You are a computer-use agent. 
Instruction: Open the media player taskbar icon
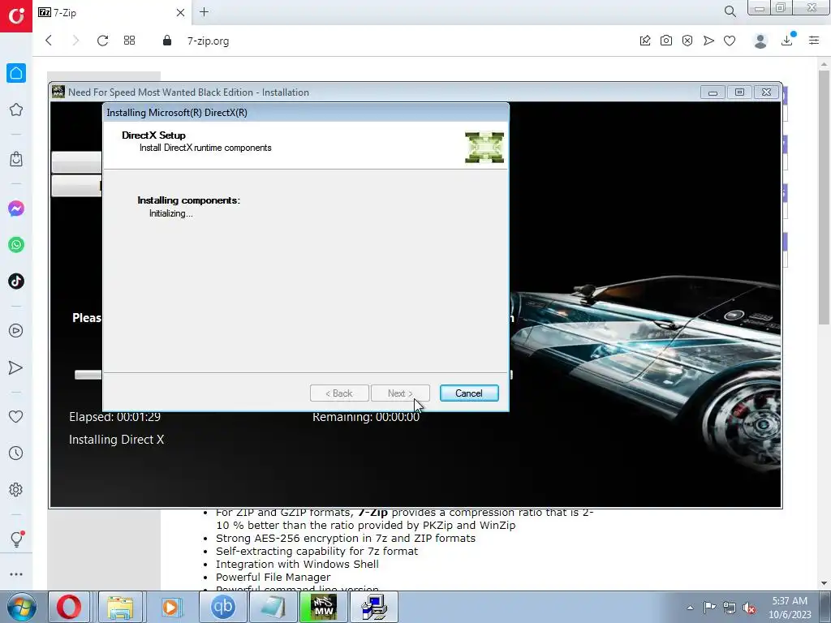170,607
